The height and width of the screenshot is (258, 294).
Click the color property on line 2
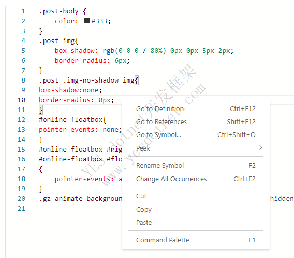click(65, 21)
